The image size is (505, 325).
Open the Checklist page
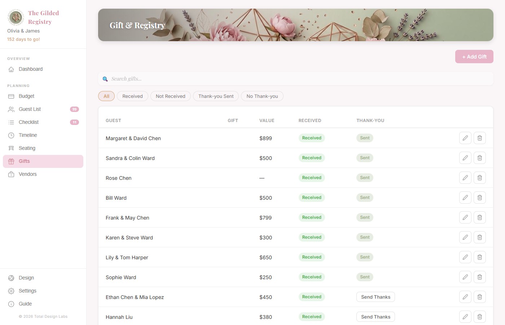43,122
